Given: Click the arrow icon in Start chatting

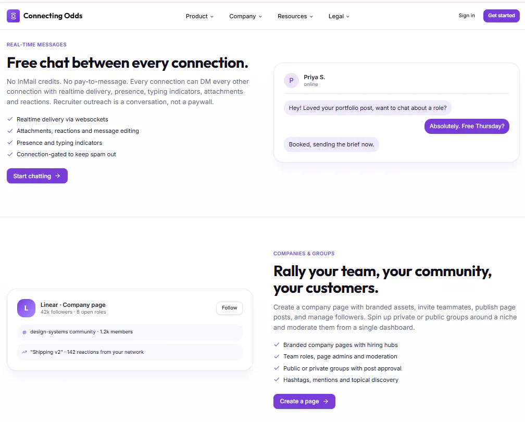Looking at the screenshot, I should pos(58,176).
